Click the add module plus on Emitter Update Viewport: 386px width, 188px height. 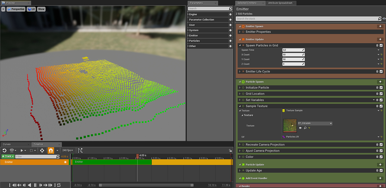[x=380, y=39]
